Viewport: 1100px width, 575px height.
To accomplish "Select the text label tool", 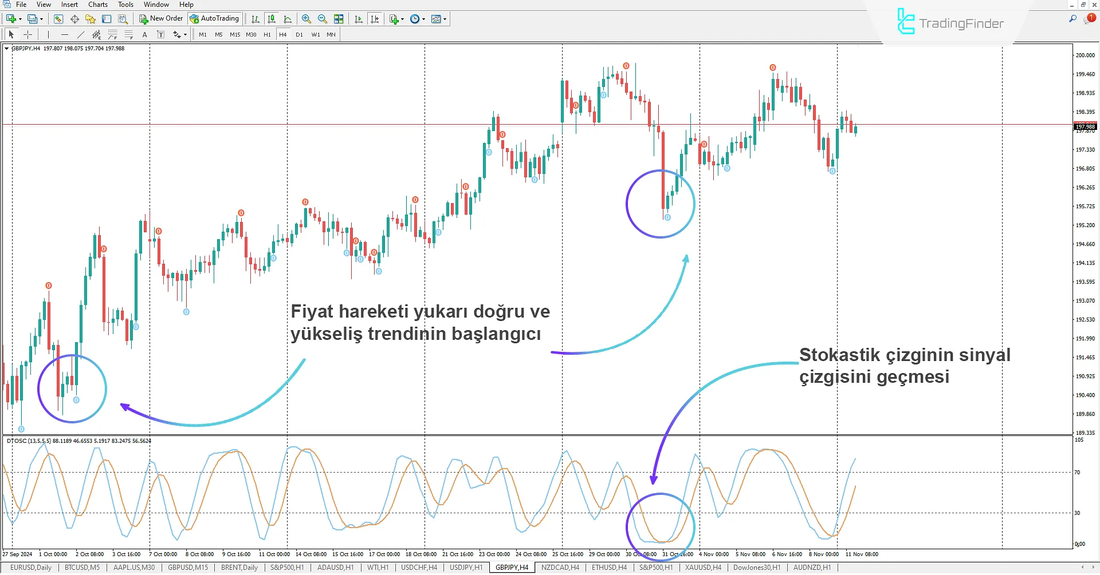I will click(x=145, y=35).
